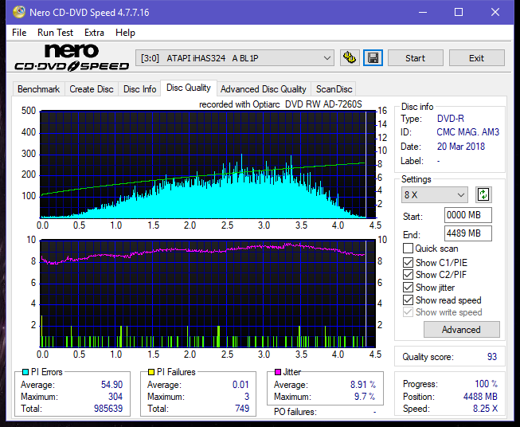Click the drive options tools icon
This screenshot has height=427, width=520.
click(350, 58)
